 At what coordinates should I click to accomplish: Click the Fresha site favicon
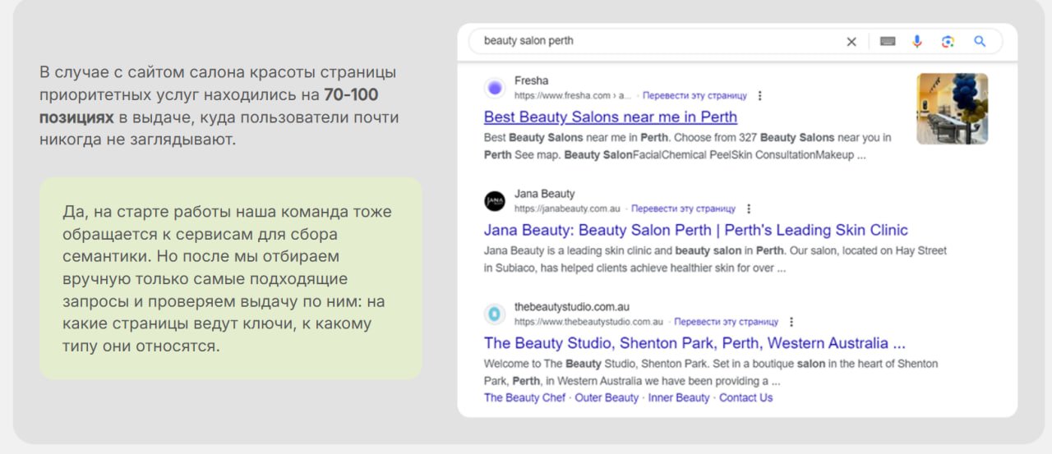tap(495, 88)
